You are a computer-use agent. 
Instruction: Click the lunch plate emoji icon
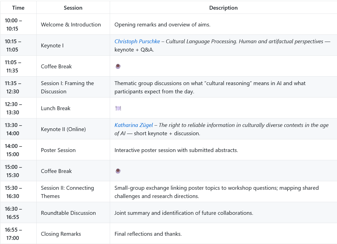pos(118,108)
